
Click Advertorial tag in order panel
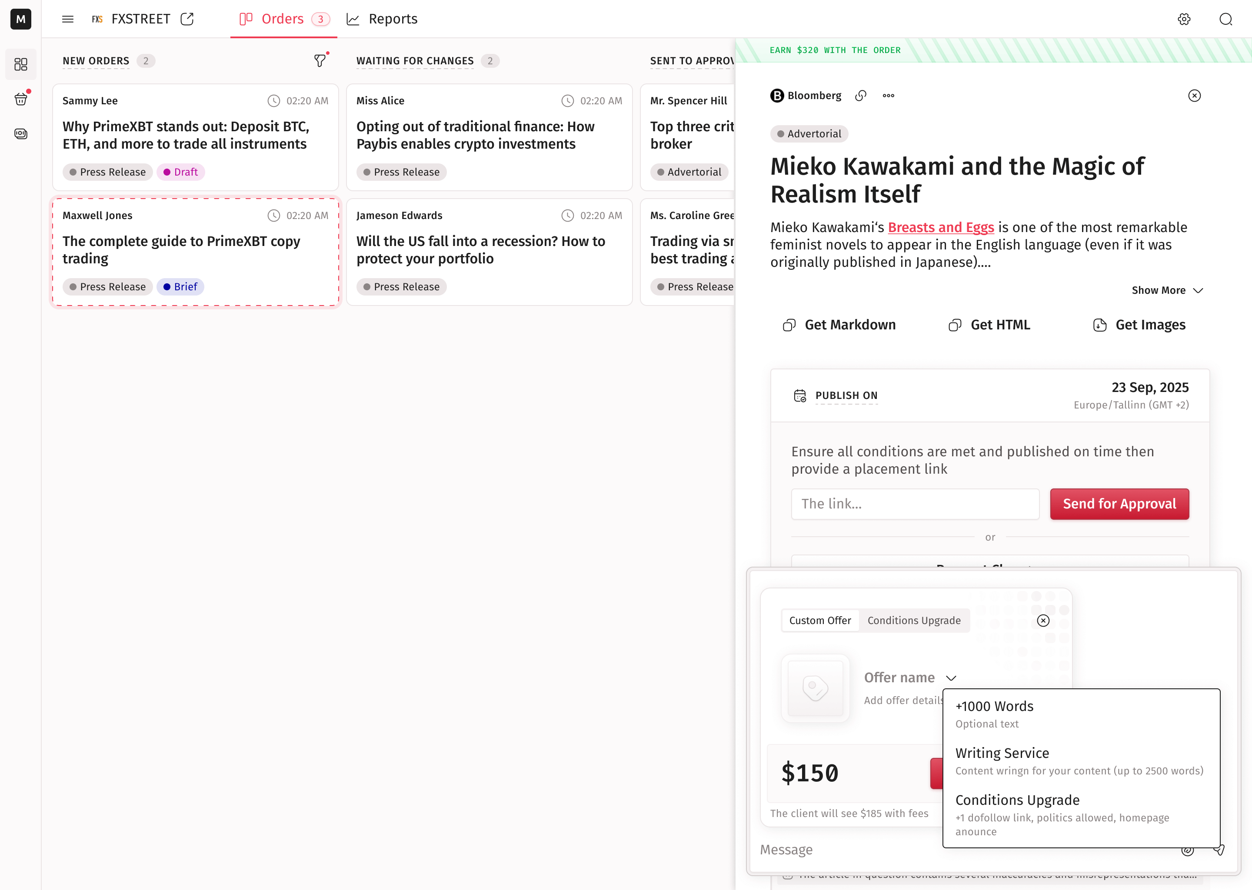pyautogui.click(x=809, y=134)
